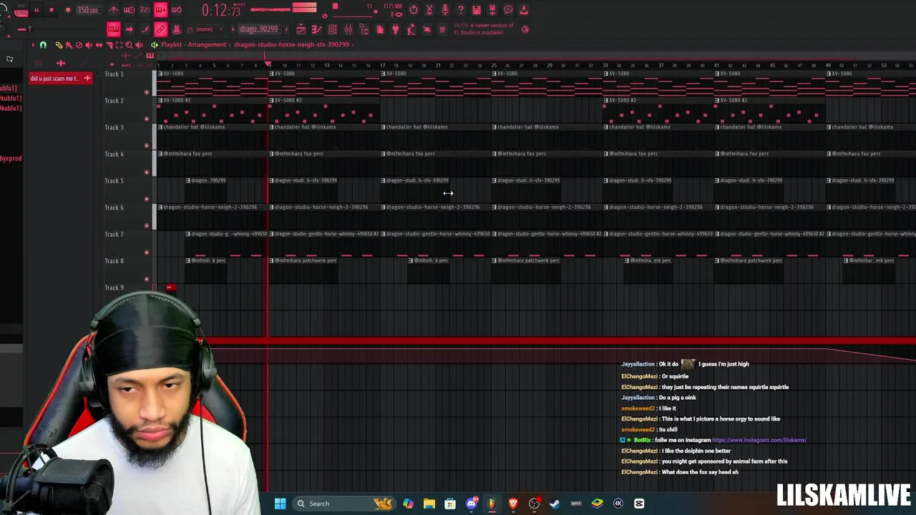Select the playlist zoom tool
916x515 pixels.
[x=129, y=45]
